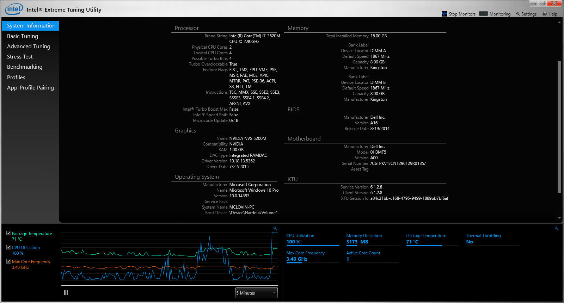Click the Stop Monitors waveform icon
564x303 pixels.
444,14
